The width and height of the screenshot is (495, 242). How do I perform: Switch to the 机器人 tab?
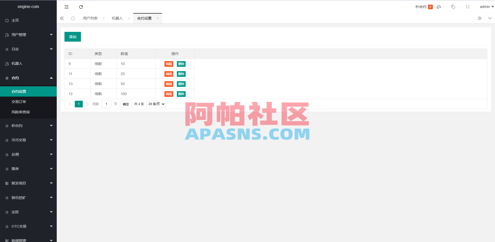(x=117, y=18)
